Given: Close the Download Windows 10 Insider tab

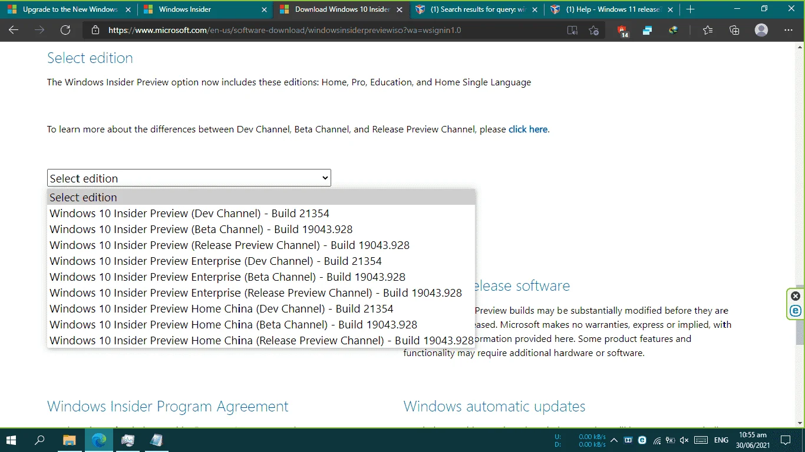Looking at the screenshot, I should point(400,9).
